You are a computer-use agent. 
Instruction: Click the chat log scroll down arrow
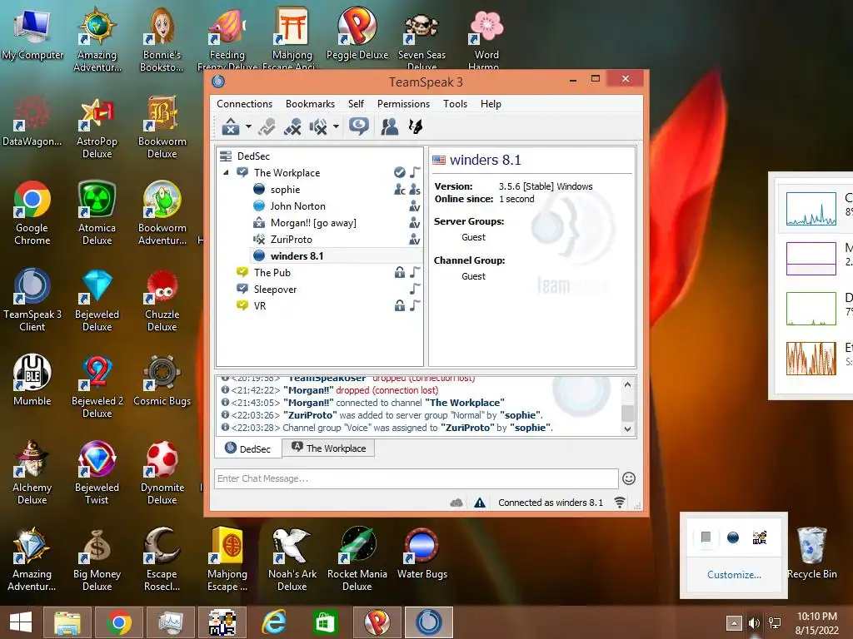[627, 428]
